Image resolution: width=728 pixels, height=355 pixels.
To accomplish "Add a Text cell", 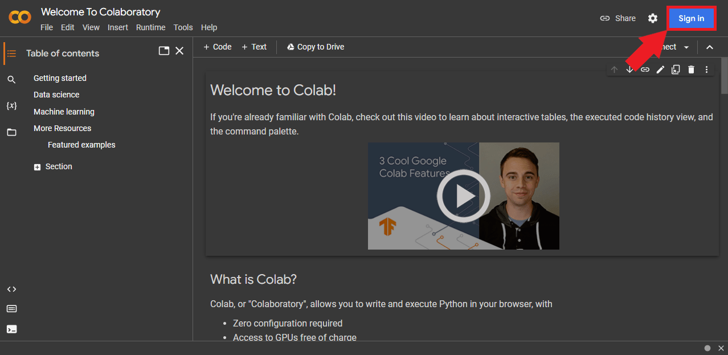I will tap(254, 47).
